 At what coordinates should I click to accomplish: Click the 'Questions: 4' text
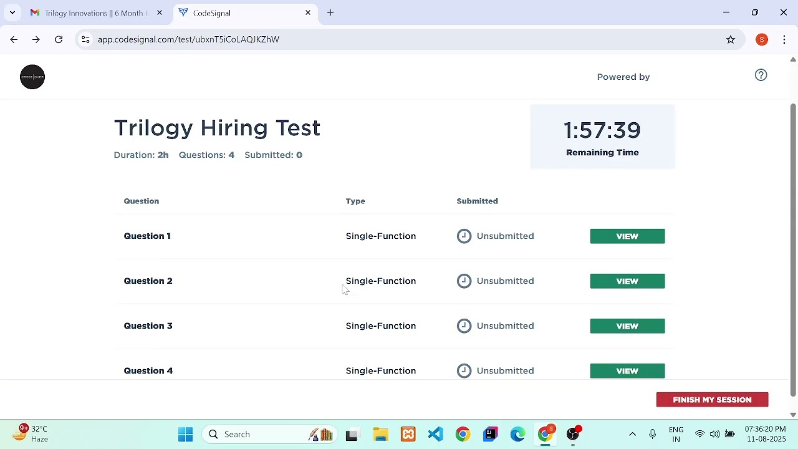206,155
